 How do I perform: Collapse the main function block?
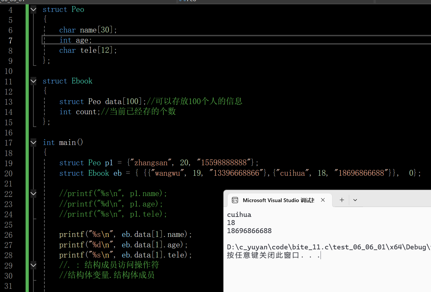click(x=33, y=142)
